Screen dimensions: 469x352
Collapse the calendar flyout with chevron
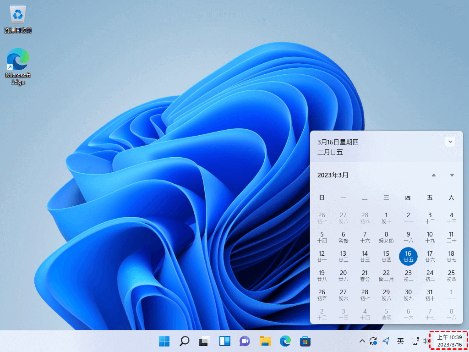tap(450, 142)
